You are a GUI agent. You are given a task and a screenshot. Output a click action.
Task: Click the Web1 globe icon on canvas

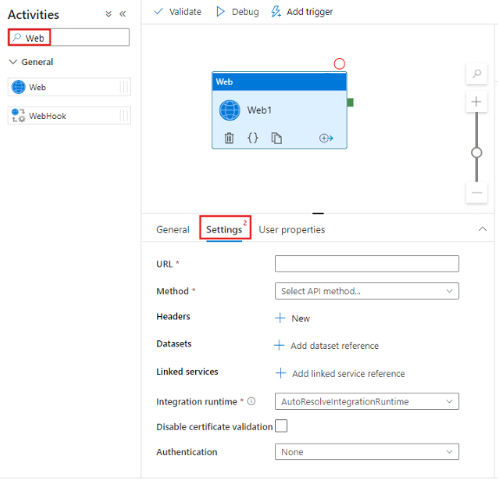[x=230, y=110]
